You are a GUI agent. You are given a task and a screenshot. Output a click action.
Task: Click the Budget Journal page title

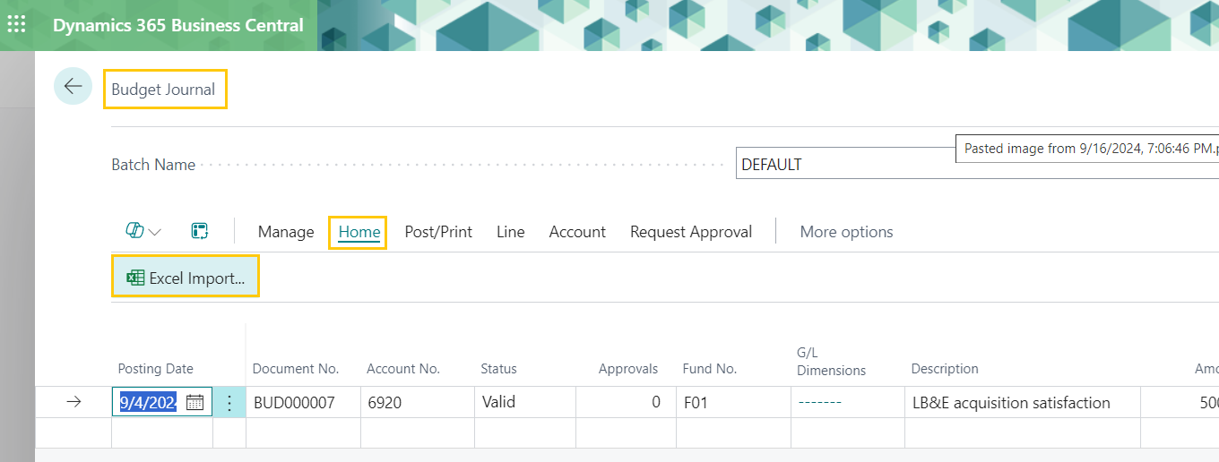click(x=163, y=90)
